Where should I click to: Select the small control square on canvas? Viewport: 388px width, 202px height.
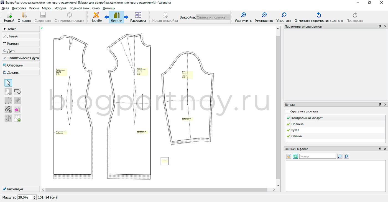click(x=165, y=161)
